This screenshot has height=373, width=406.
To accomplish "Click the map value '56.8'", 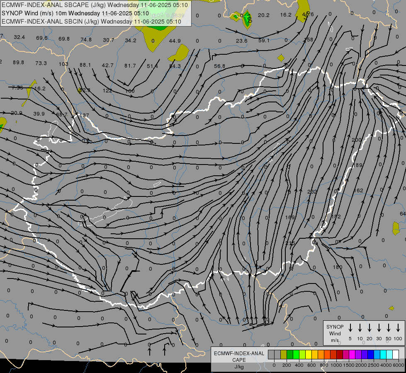I will pos(219,66).
